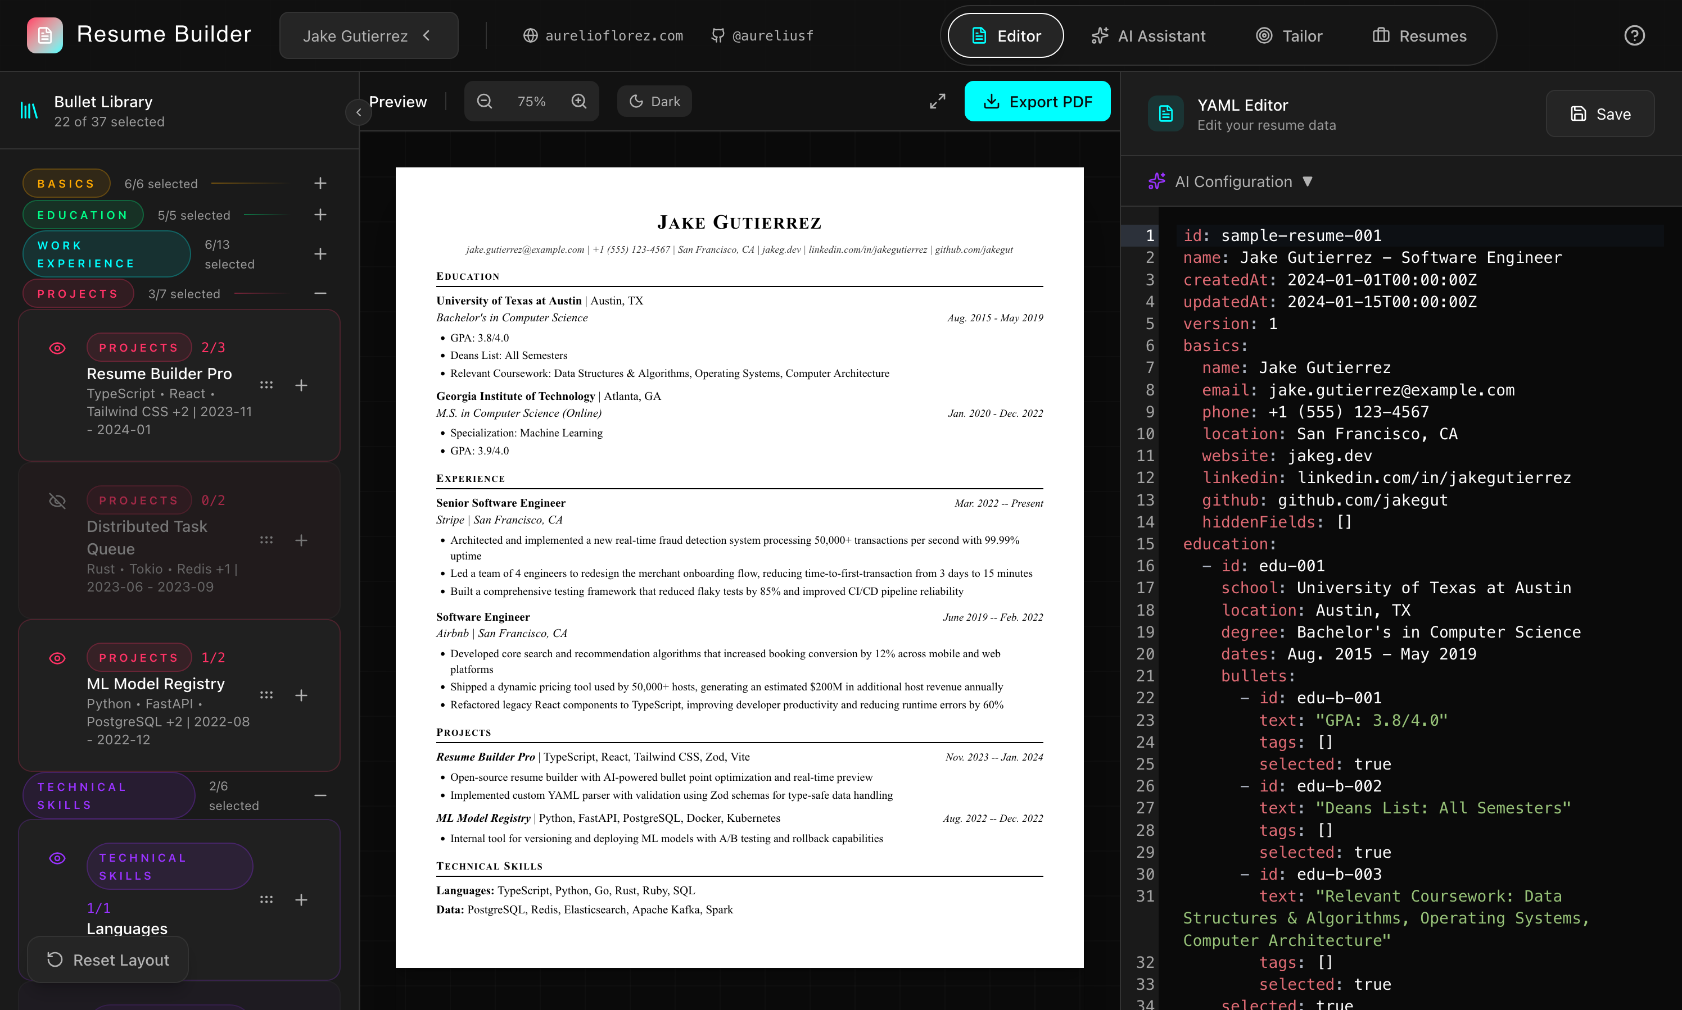Screen dimensions: 1682x1010
Task: Add bullet to Distributed Task Queue card
Action: [301, 540]
